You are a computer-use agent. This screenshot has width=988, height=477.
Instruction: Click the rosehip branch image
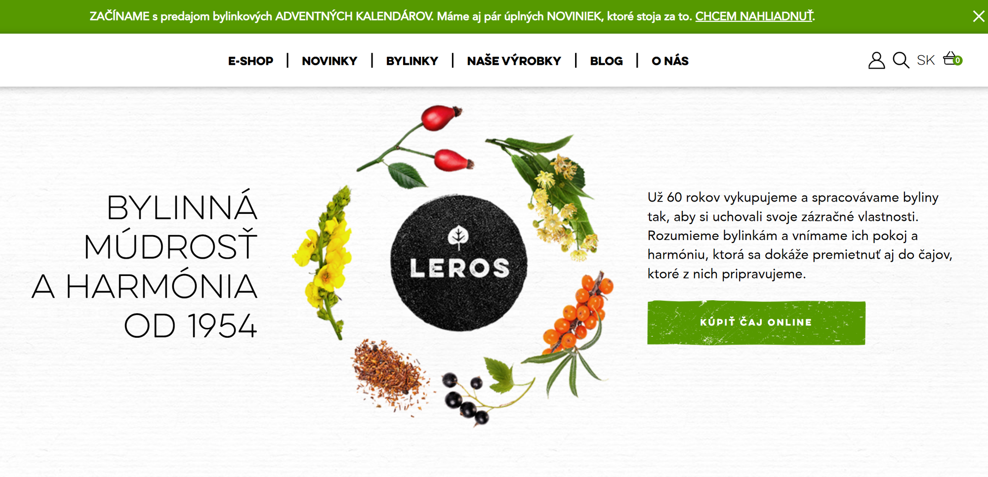point(417,146)
